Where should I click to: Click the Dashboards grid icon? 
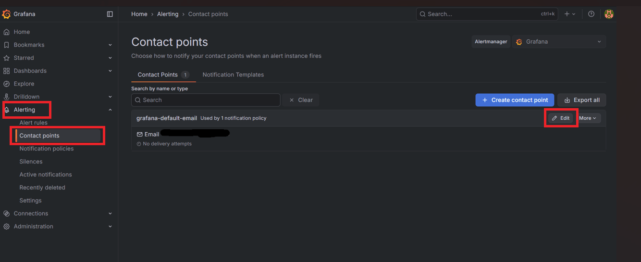(x=6, y=71)
